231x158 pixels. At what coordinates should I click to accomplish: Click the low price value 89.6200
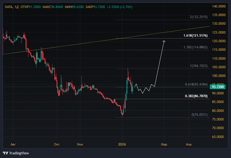pyautogui.click(x=78, y=7)
